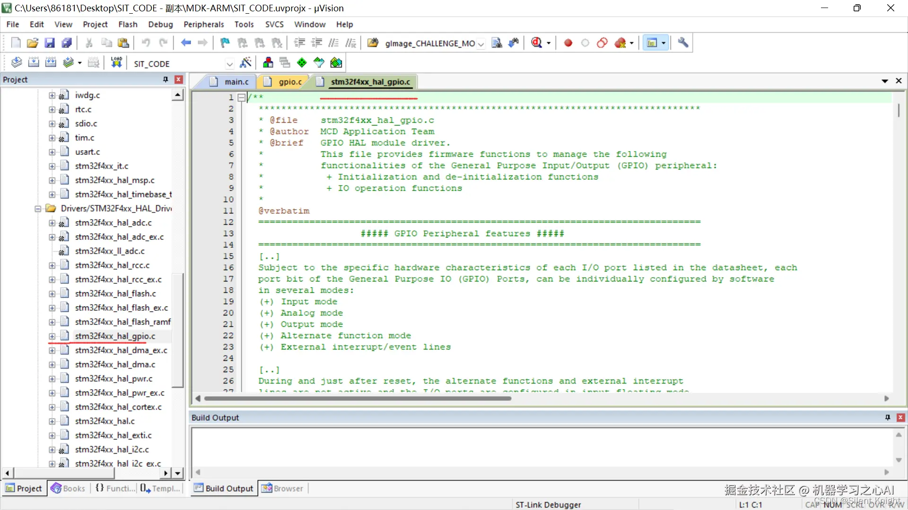Click Start/Stop Debug Session icon
Screen dimensions: 908x510
point(536,43)
